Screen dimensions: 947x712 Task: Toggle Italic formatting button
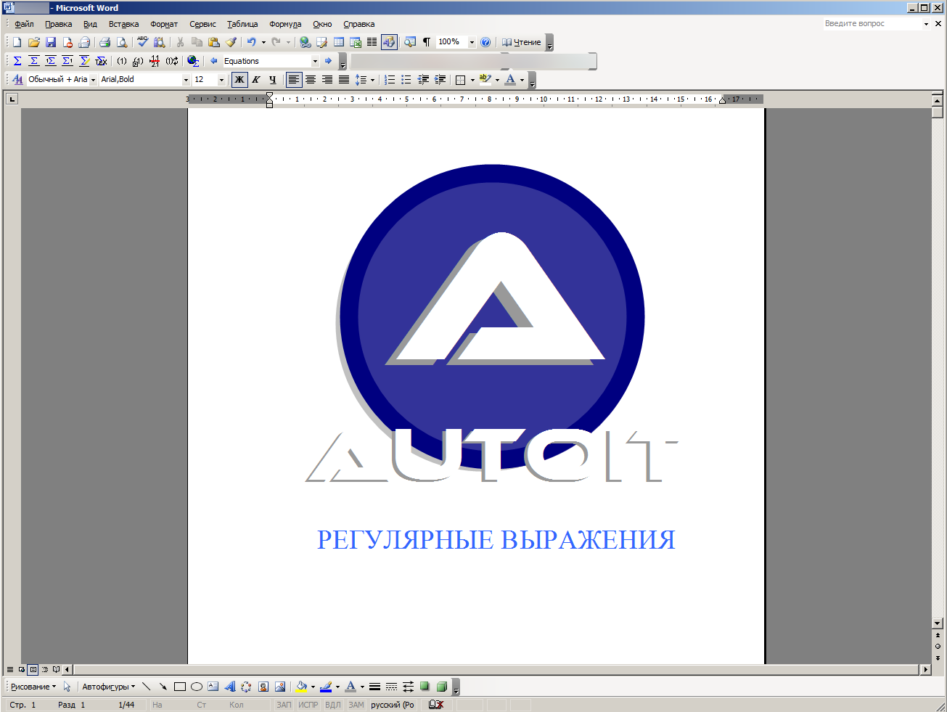tap(256, 80)
